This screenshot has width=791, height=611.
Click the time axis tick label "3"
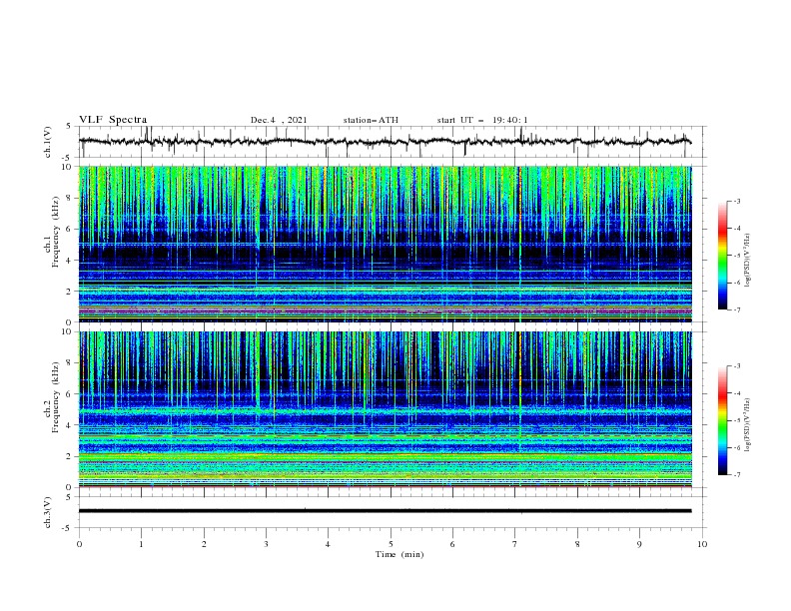(x=266, y=544)
